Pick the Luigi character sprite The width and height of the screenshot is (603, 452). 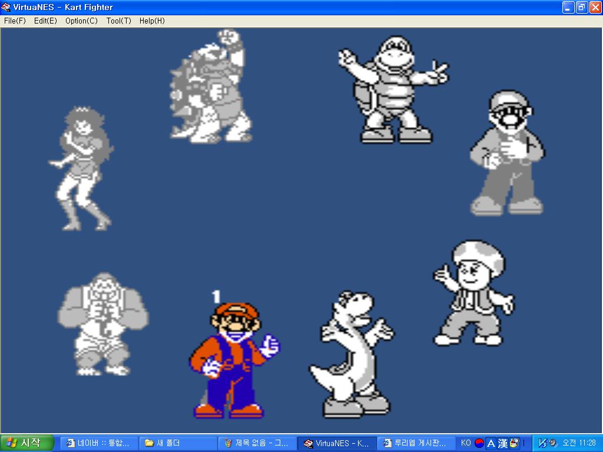coord(508,153)
